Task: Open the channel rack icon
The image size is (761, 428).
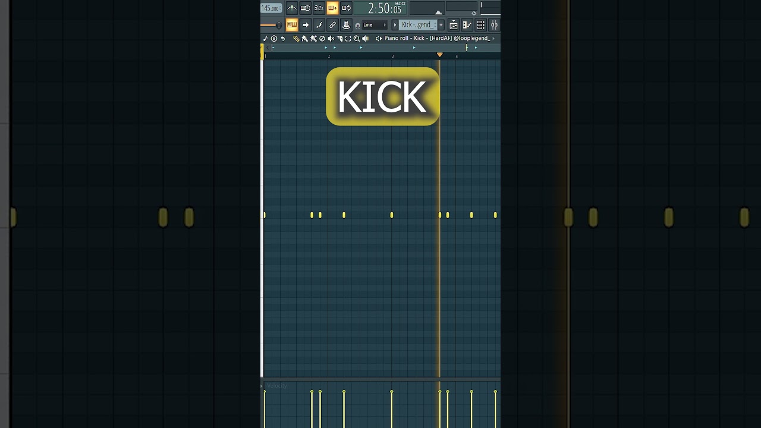Action: pyautogui.click(x=480, y=25)
